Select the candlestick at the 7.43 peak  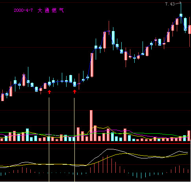point(181,13)
